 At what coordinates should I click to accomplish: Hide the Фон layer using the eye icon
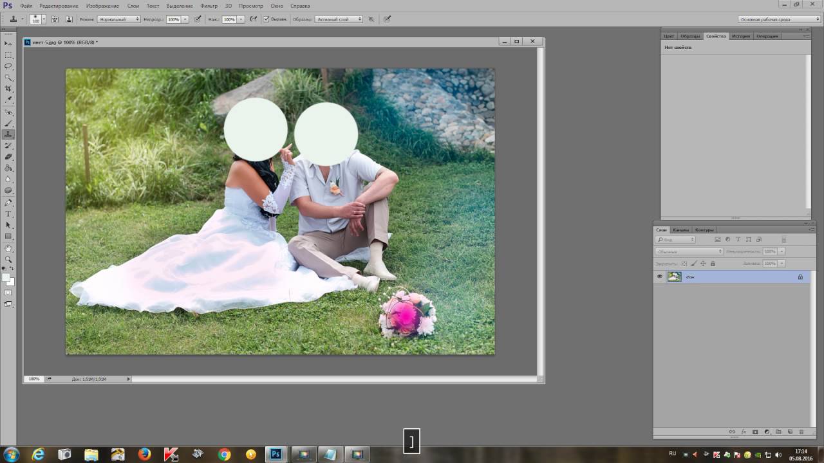pyautogui.click(x=659, y=277)
